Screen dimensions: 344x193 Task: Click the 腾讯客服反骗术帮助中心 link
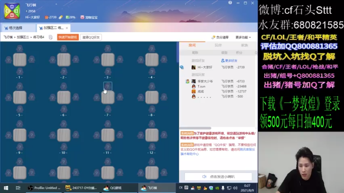point(218,152)
